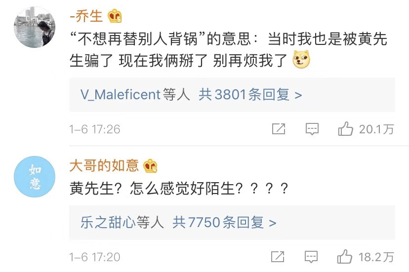Repost 大哥的如意's comment via share icon
Screen dimensions: 409x272
click(278, 257)
